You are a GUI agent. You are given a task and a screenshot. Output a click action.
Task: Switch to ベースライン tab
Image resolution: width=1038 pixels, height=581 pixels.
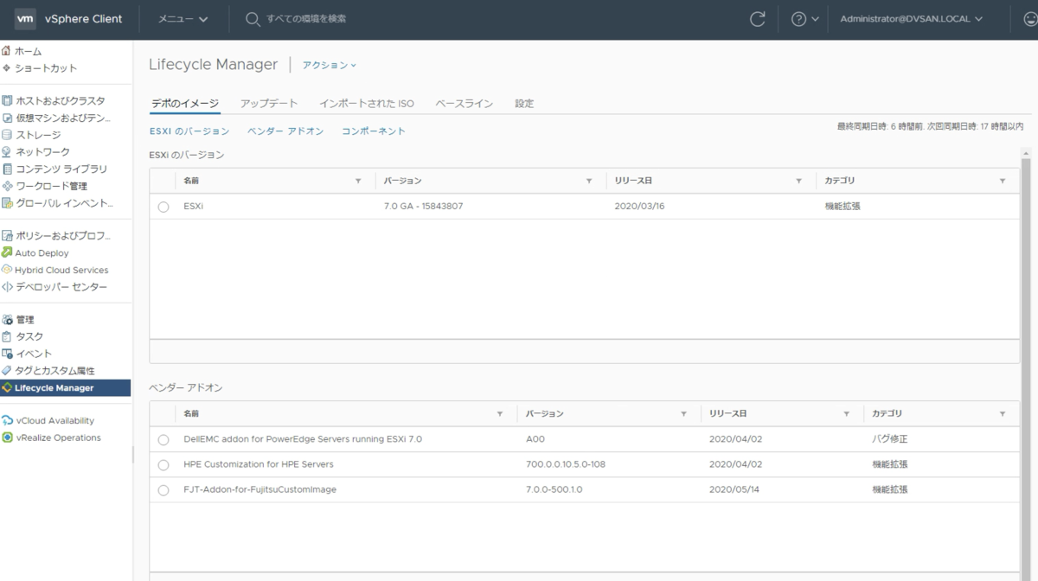[x=465, y=103]
